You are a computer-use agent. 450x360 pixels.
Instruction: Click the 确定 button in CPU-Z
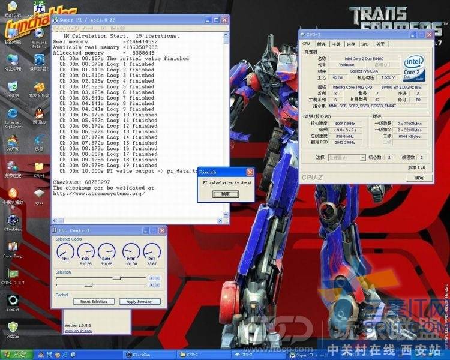tap(419, 178)
